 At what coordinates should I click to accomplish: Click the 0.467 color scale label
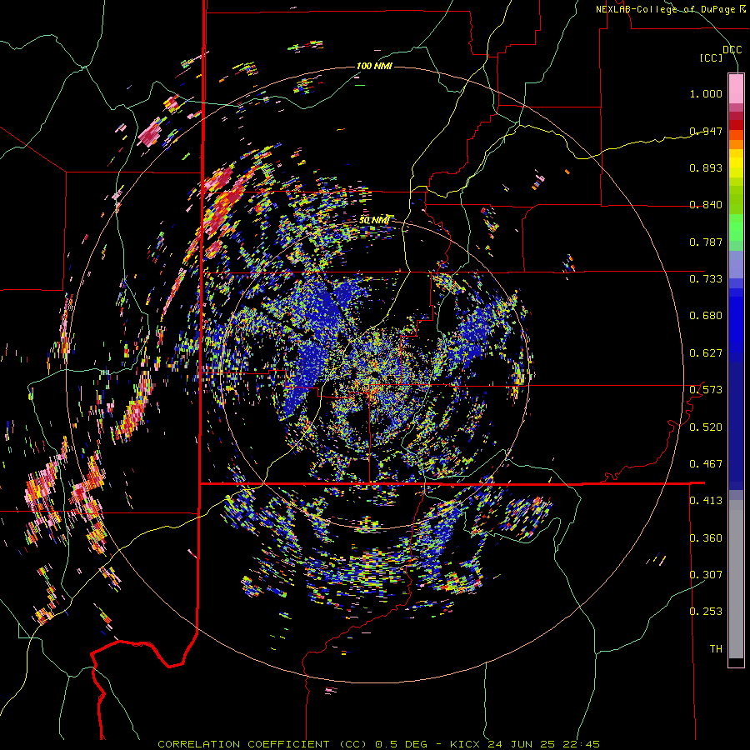706,464
